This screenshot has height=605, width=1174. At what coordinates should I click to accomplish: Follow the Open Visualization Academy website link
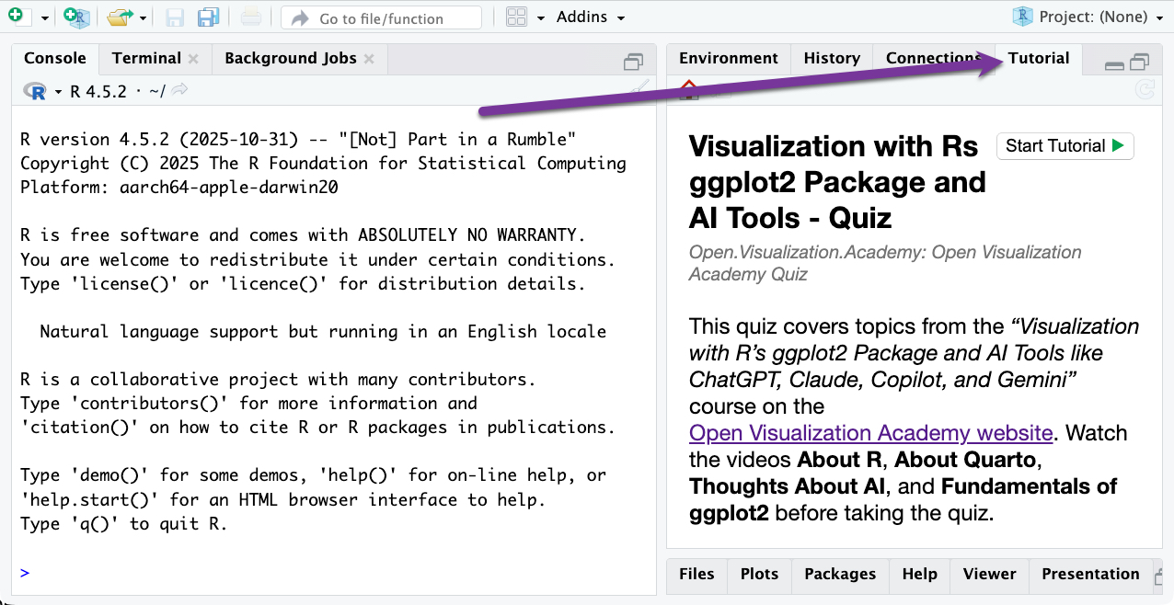tap(870, 433)
